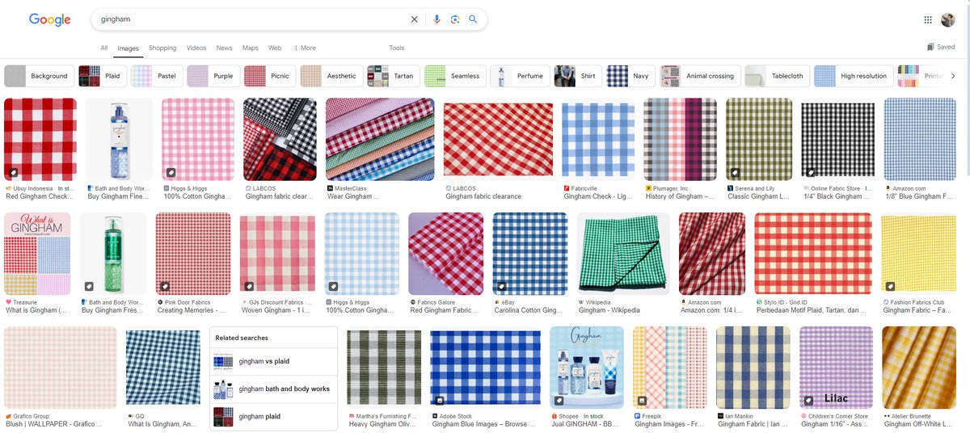Clear the search box with X icon
This screenshot has height=433, width=970.
click(x=415, y=19)
